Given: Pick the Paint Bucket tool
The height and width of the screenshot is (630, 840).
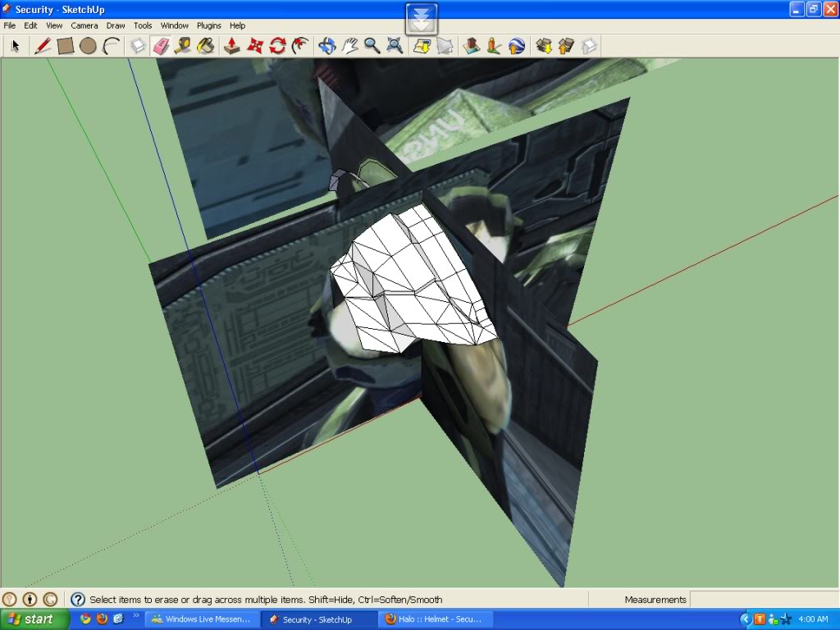Looking at the screenshot, I should 206,46.
